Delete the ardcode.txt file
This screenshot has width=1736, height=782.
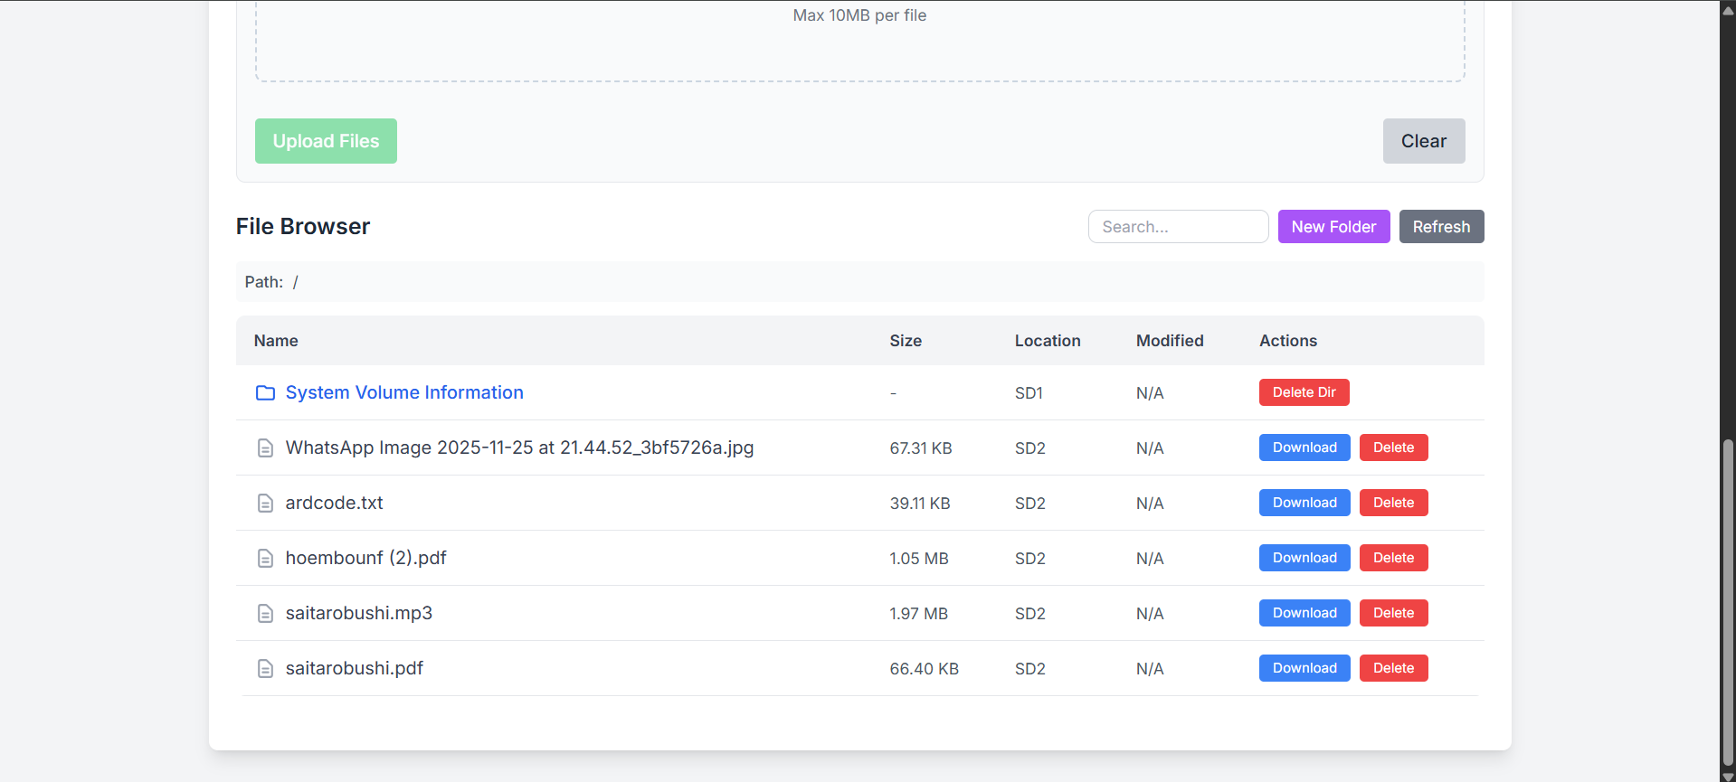pos(1392,503)
